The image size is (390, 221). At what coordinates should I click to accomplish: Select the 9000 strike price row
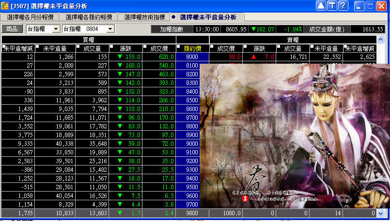point(192,143)
